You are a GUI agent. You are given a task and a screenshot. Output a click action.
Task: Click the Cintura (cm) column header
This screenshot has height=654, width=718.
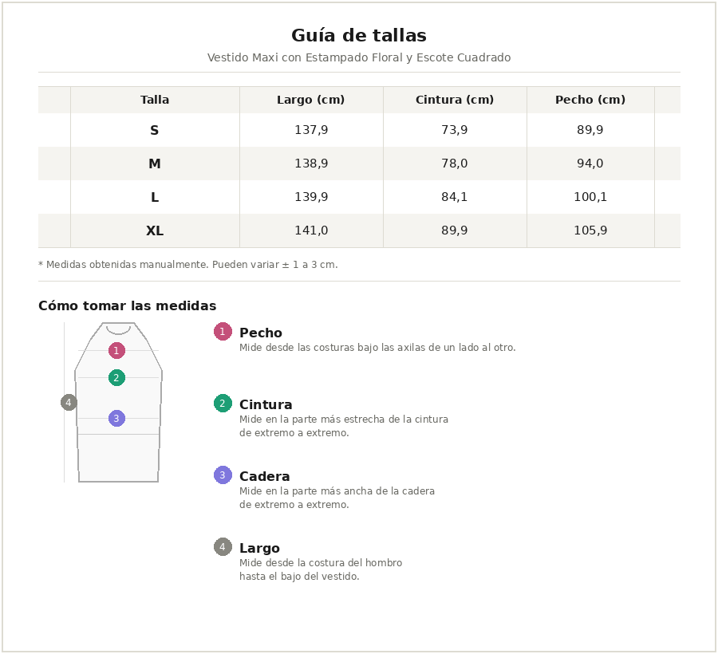(455, 100)
